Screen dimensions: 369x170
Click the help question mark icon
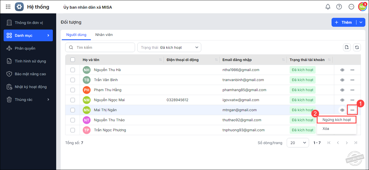pyautogui.click(x=339, y=7)
